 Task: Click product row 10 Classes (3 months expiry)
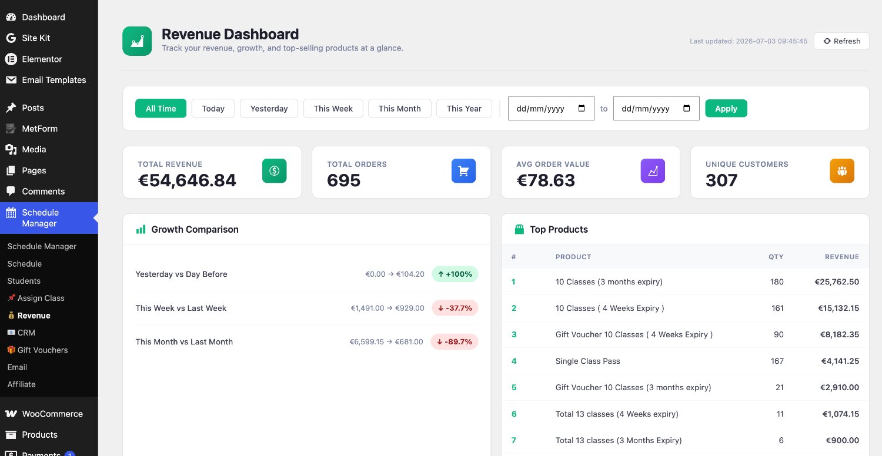[x=685, y=281]
